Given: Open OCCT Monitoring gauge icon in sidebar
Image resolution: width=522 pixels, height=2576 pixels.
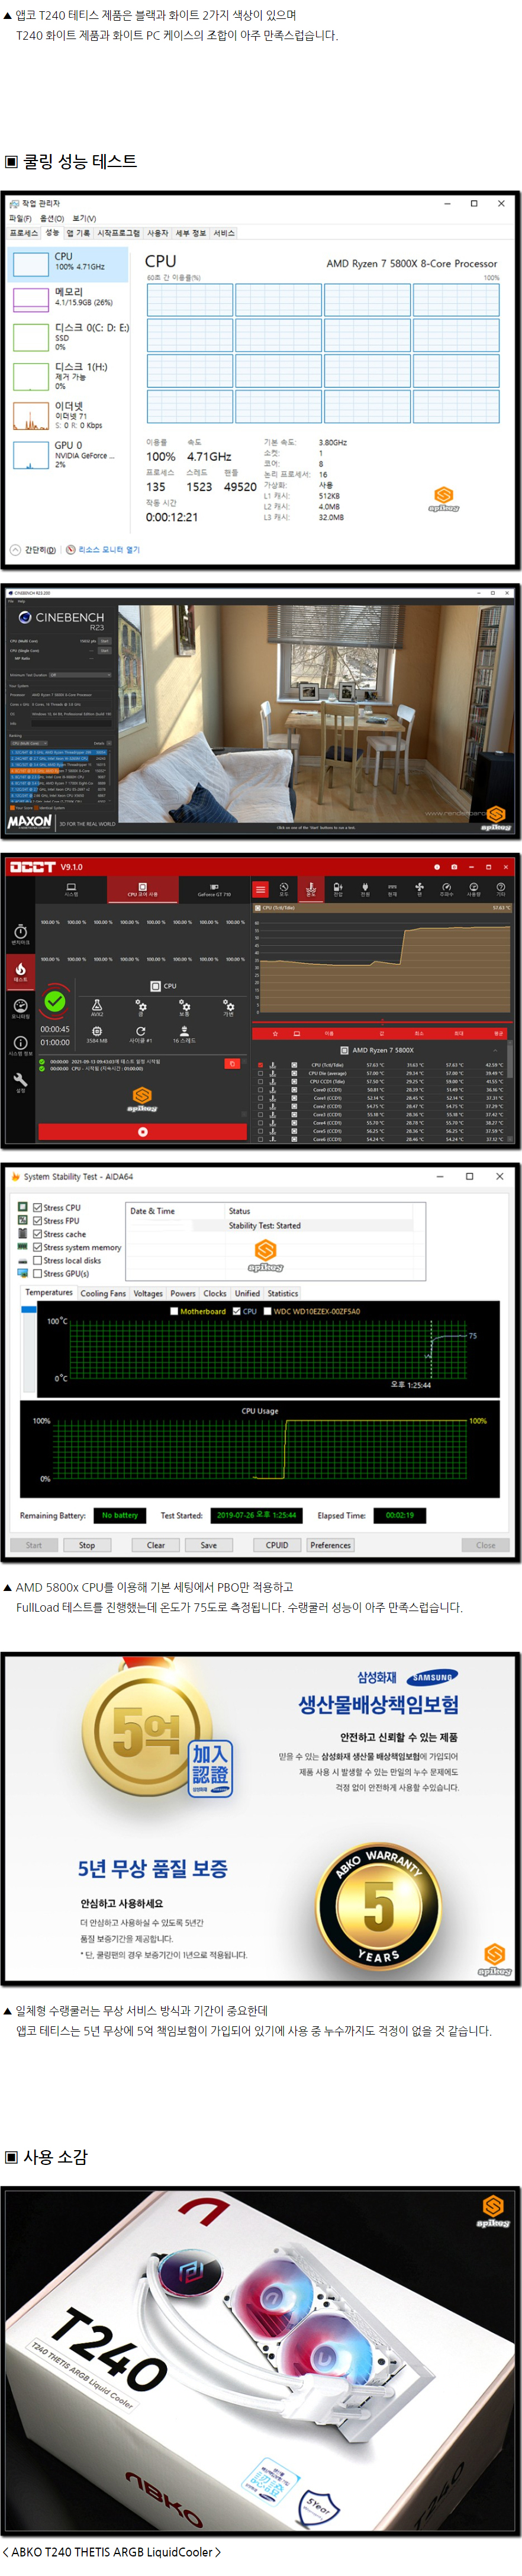Looking at the screenshot, I should 20,1007.
